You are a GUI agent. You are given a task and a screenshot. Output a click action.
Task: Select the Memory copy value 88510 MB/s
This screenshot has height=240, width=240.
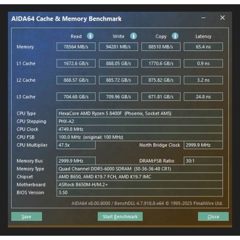point(161,47)
